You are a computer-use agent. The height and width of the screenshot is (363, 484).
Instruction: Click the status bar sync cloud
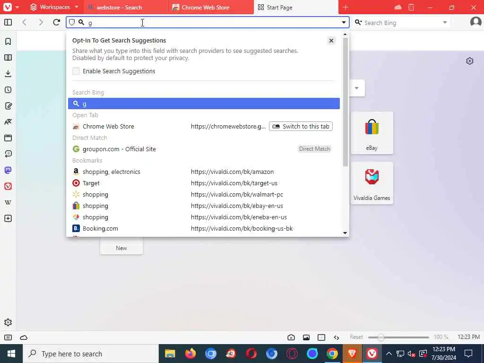coord(24,337)
